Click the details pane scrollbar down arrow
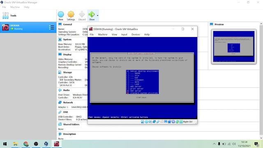This screenshot has height=148, width=263. coord(261,138)
